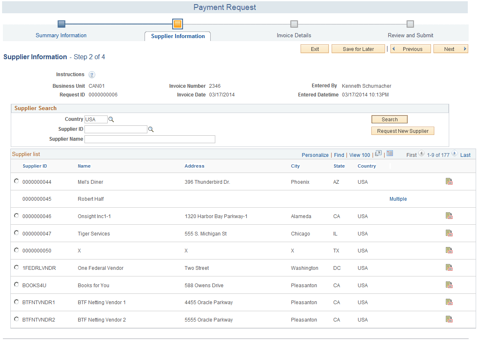
Task: Open Multiple addresses for Robert Half
Action: 398,199
